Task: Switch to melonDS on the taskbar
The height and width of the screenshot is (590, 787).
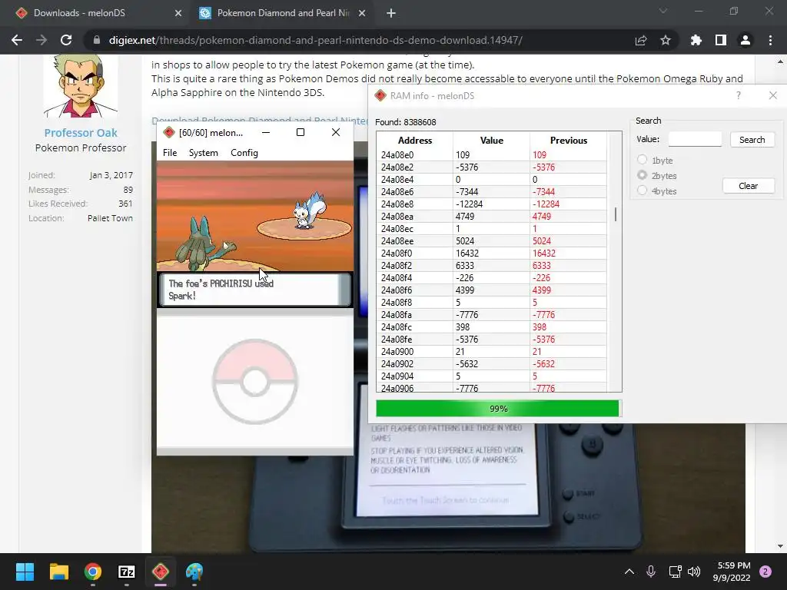Action: pos(161,572)
